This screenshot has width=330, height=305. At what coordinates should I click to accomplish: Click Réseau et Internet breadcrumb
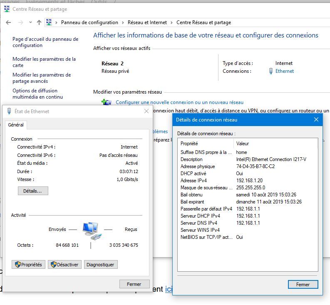[x=147, y=22]
